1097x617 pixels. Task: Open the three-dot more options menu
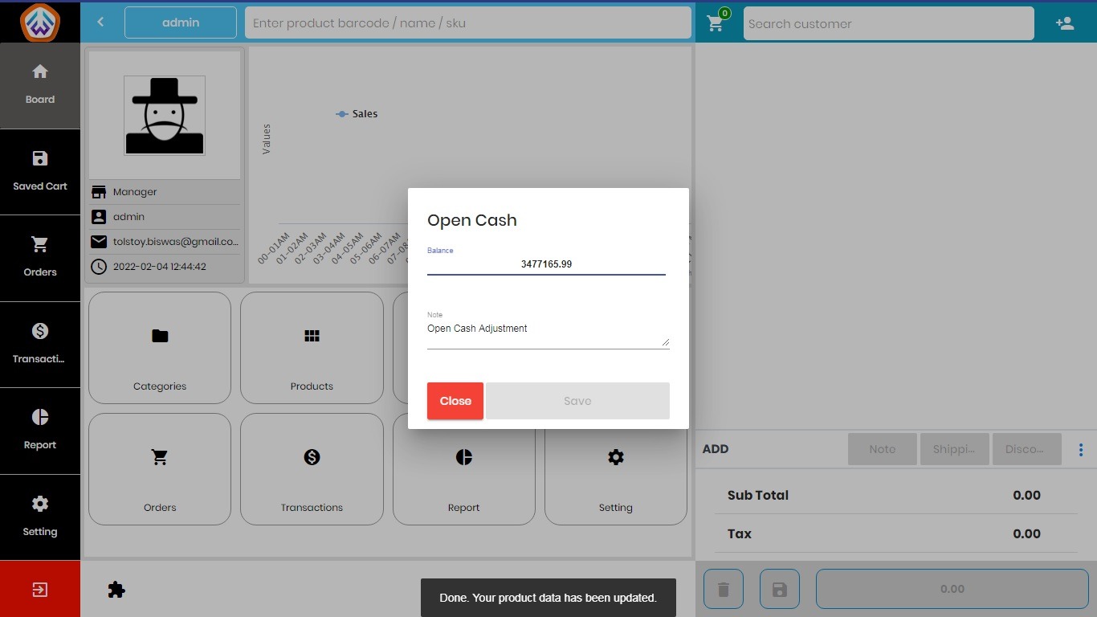coord(1081,449)
